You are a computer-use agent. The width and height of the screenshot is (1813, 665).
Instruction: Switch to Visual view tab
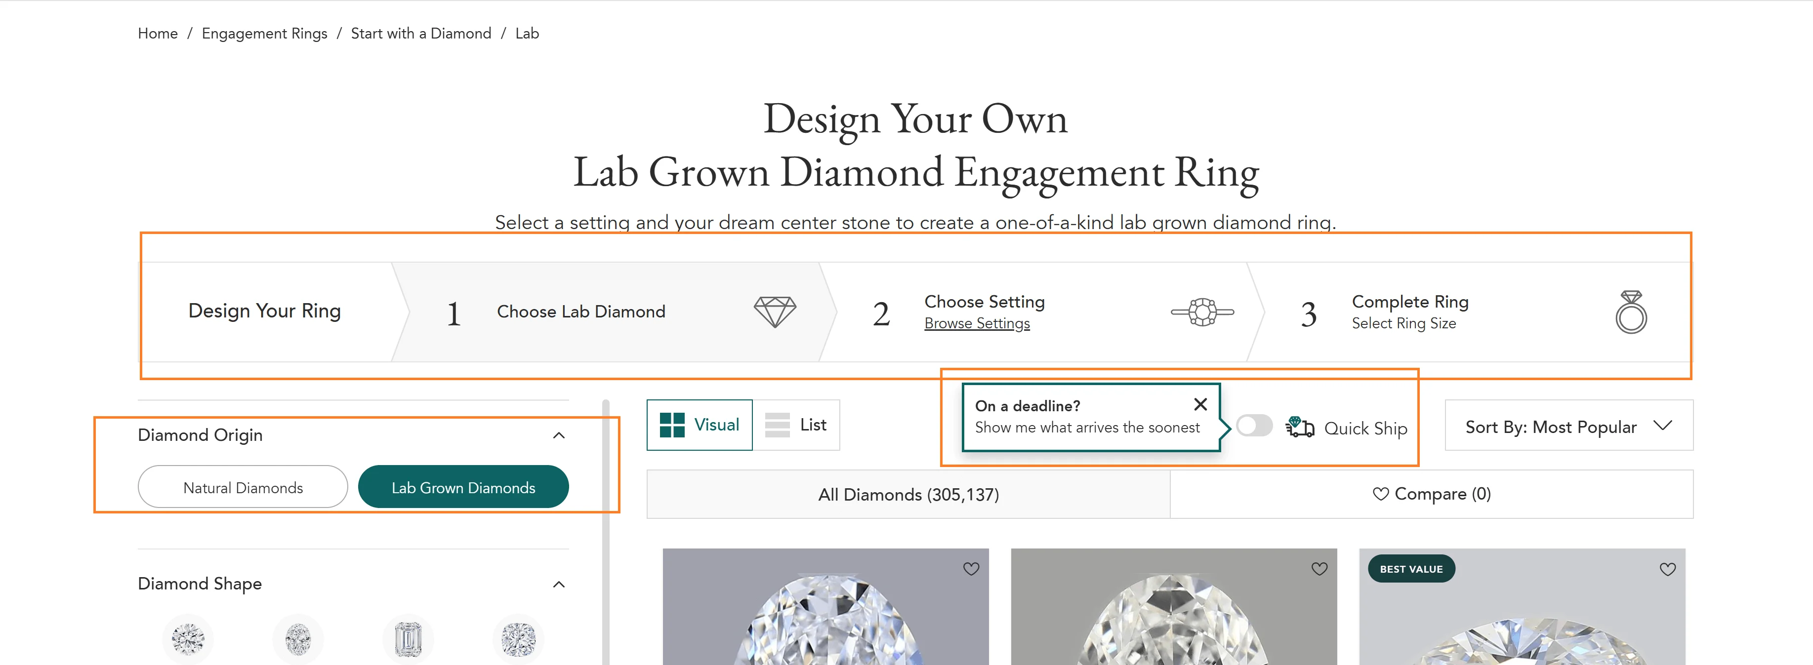tap(700, 425)
